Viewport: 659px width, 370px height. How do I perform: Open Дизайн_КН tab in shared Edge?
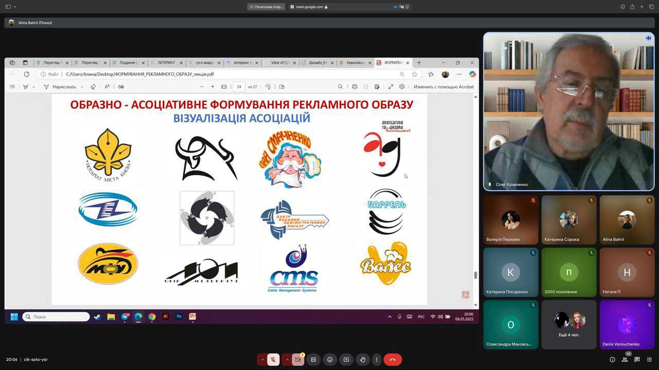point(318,63)
